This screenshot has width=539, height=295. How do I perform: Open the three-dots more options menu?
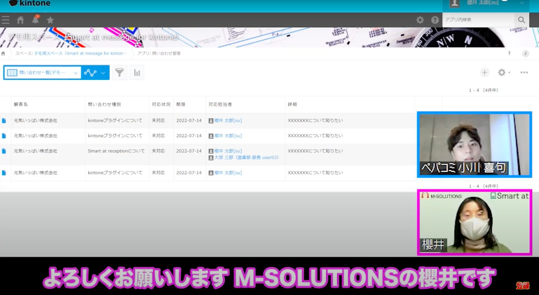click(524, 72)
